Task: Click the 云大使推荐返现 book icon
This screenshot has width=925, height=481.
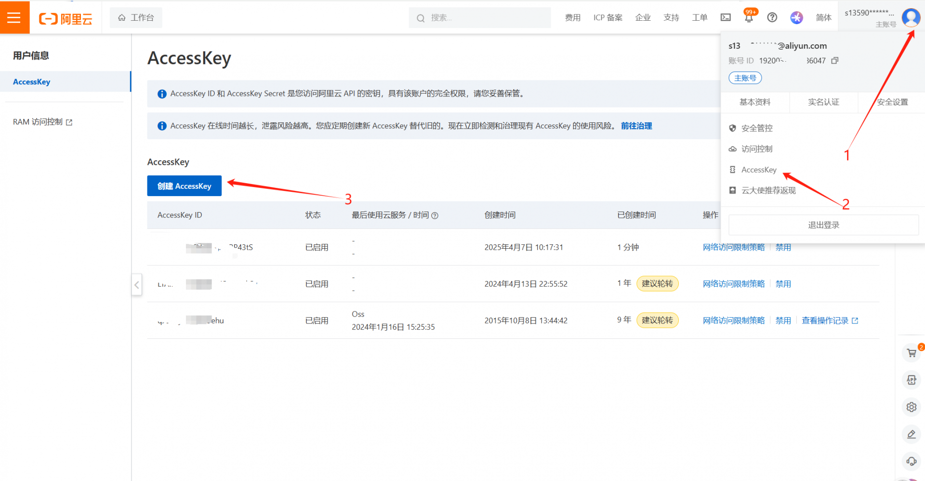Action: pos(732,190)
